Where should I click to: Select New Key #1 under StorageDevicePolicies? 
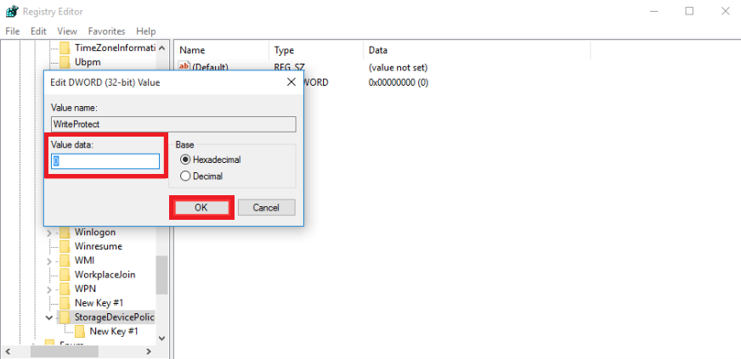click(x=114, y=331)
